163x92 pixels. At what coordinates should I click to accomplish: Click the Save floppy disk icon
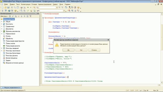(x=8, y=7)
